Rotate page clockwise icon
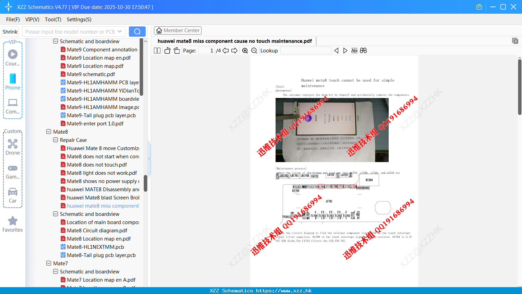 coord(177,51)
